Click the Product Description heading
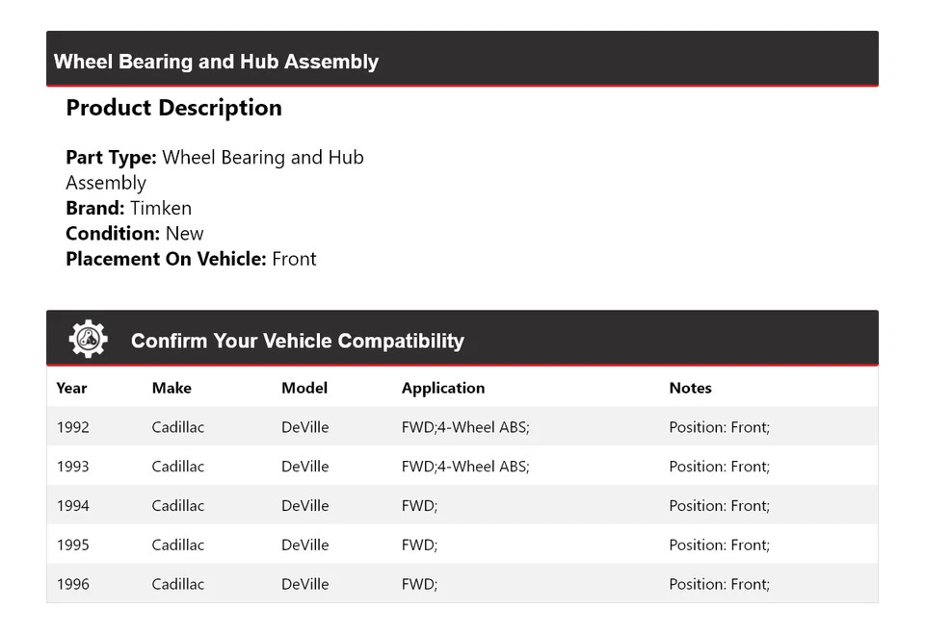 (x=173, y=108)
